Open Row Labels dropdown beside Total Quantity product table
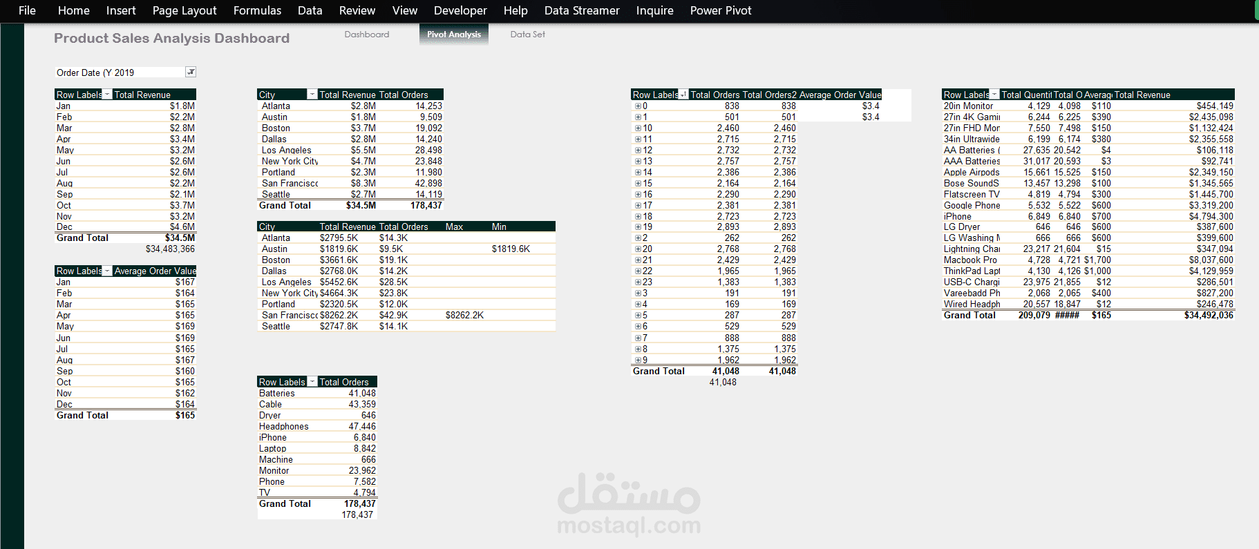This screenshot has width=1259, height=549. point(994,95)
